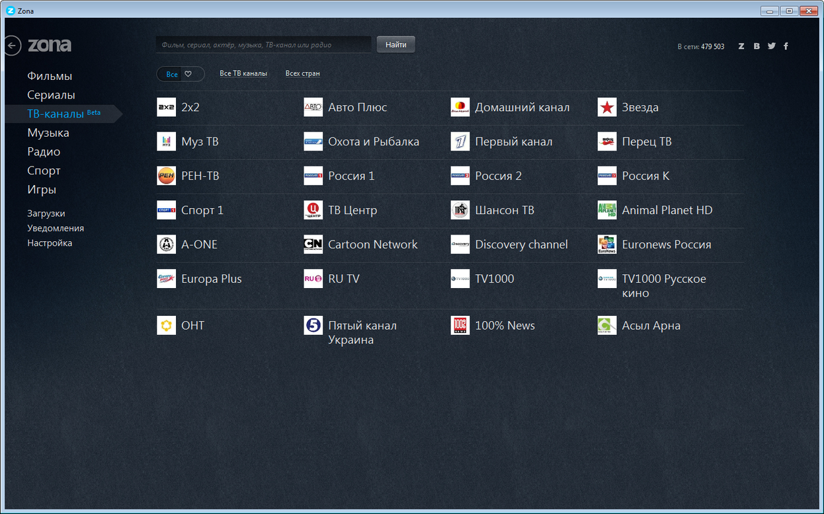Click the Перец ТВ channel logo
Screen dimensions: 824x514
click(x=606, y=141)
